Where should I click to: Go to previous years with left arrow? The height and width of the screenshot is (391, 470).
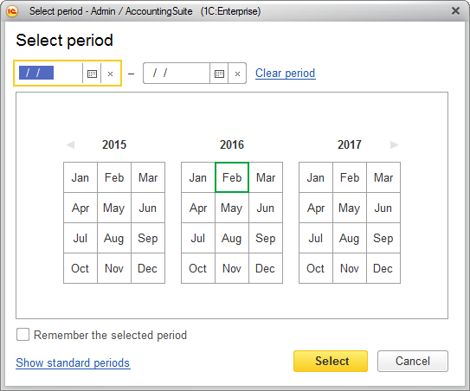[x=71, y=144]
